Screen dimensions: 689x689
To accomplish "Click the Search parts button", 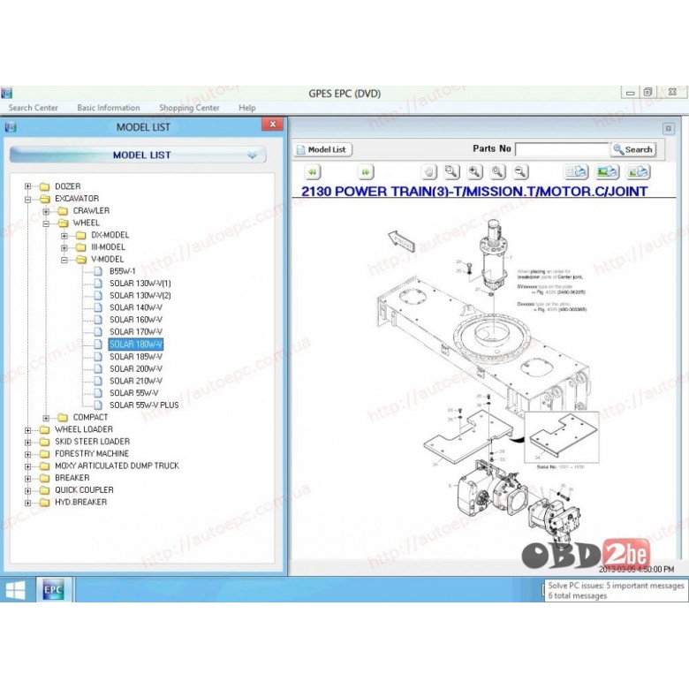I will (633, 149).
